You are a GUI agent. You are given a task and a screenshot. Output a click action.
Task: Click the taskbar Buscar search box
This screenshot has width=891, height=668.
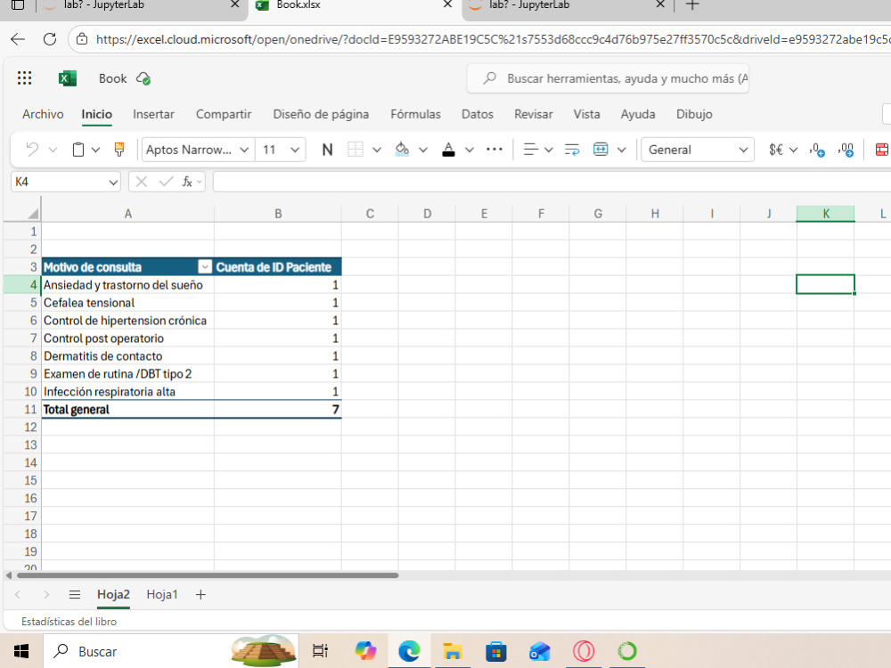[x=171, y=651]
